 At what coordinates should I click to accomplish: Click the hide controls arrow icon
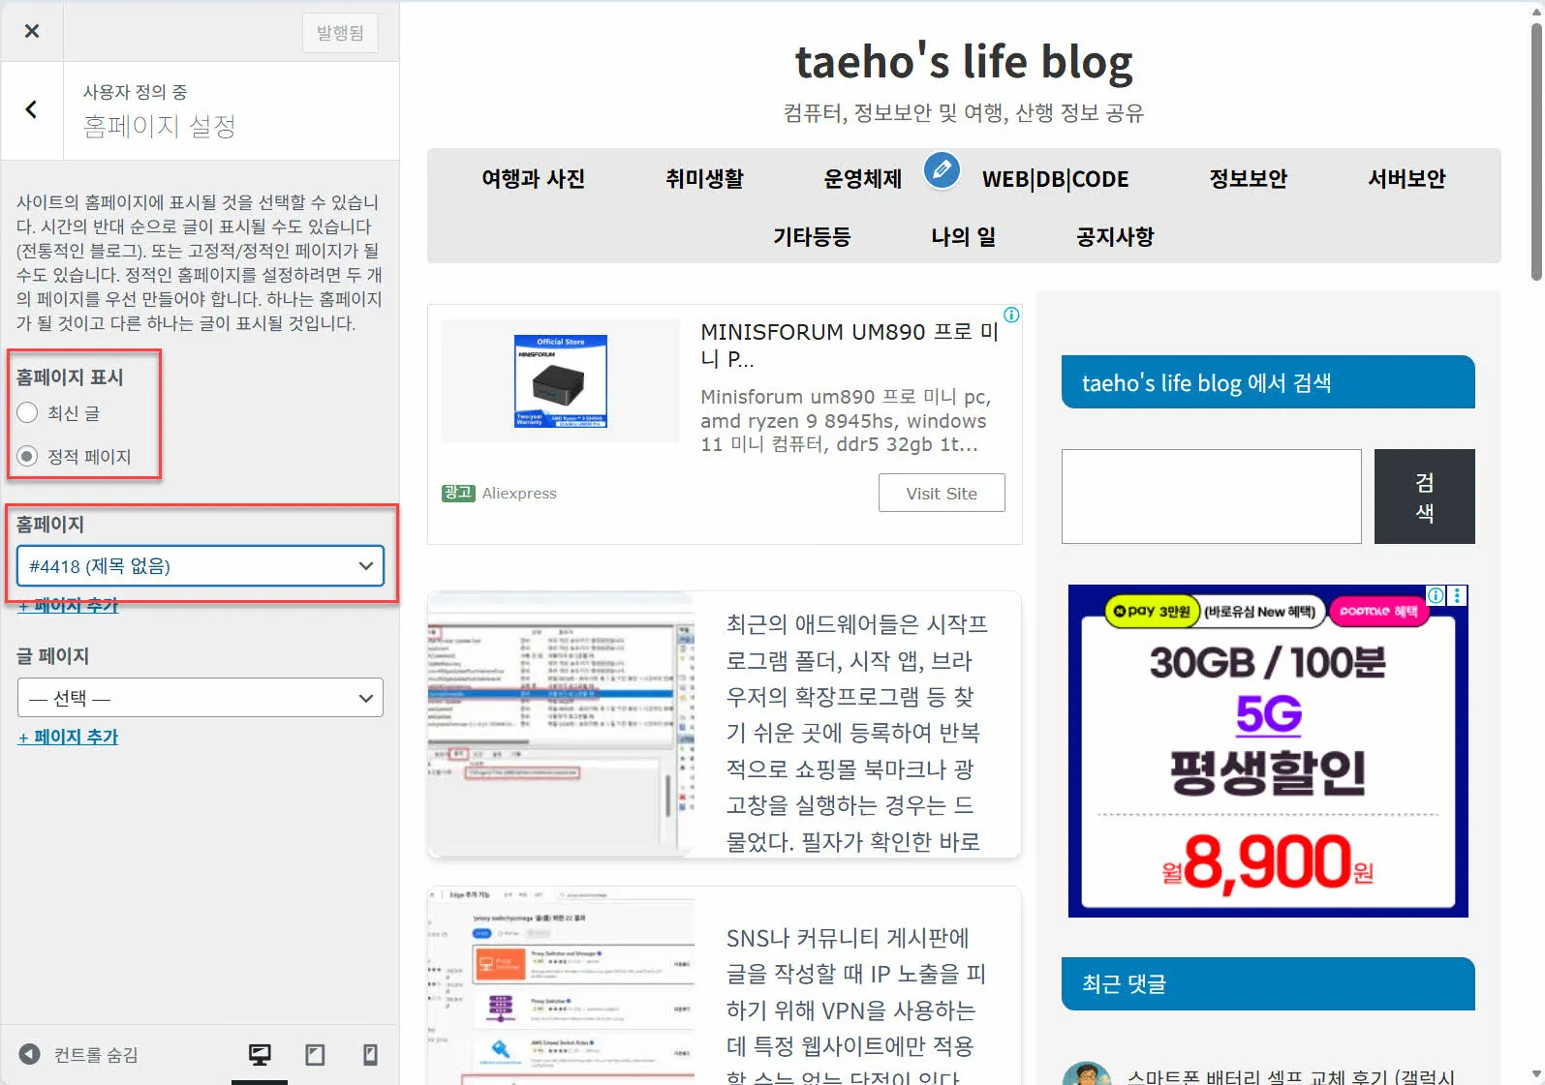point(30,1054)
